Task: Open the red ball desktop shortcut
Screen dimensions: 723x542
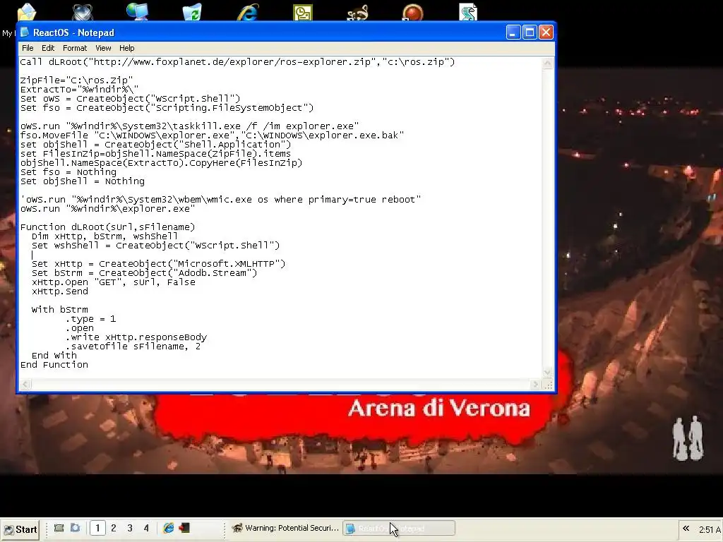Action: (412, 12)
